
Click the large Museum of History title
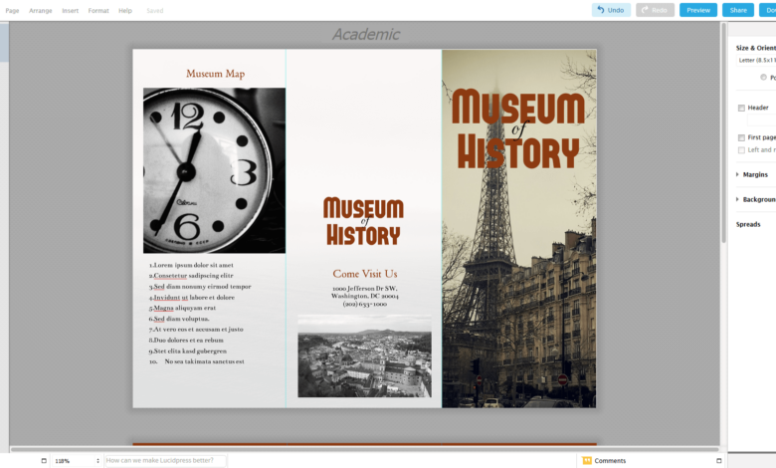tap(517, 128)
